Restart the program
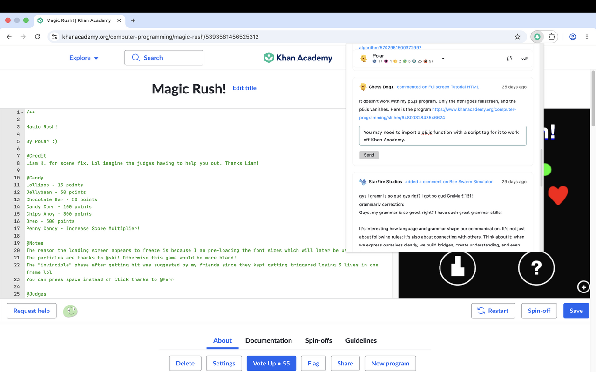Image resolution: width=596 pixels, height=372 pixels. (493, 311)
